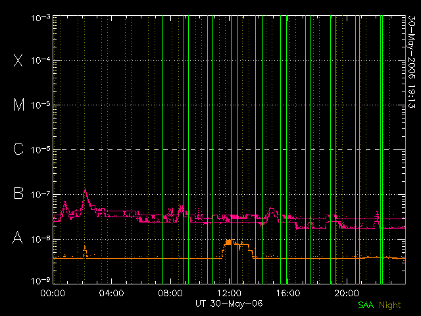Click the 12:00 time axis label
Viewport: 421px width, 316px height.
point(229,292)
